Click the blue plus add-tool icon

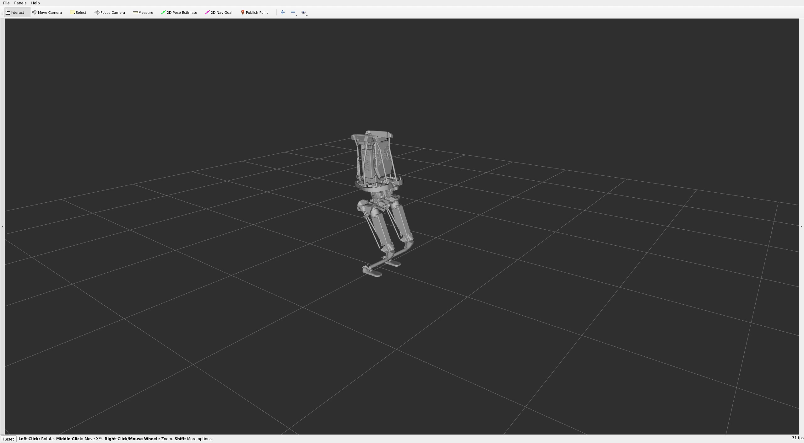click(283, 13)
